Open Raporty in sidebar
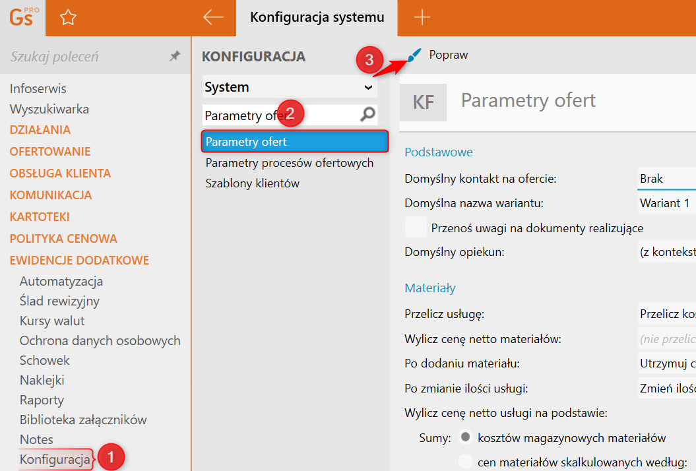 click(x=42, y=400)
